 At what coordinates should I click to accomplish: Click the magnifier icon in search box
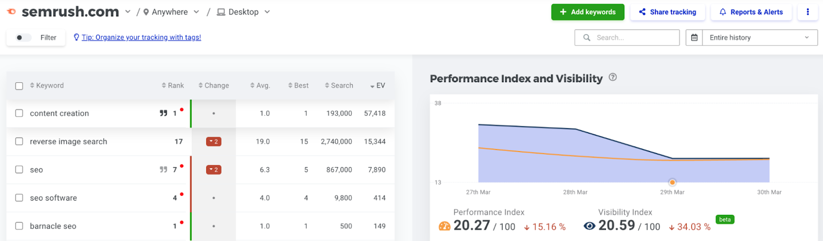(x=586, y=38)
